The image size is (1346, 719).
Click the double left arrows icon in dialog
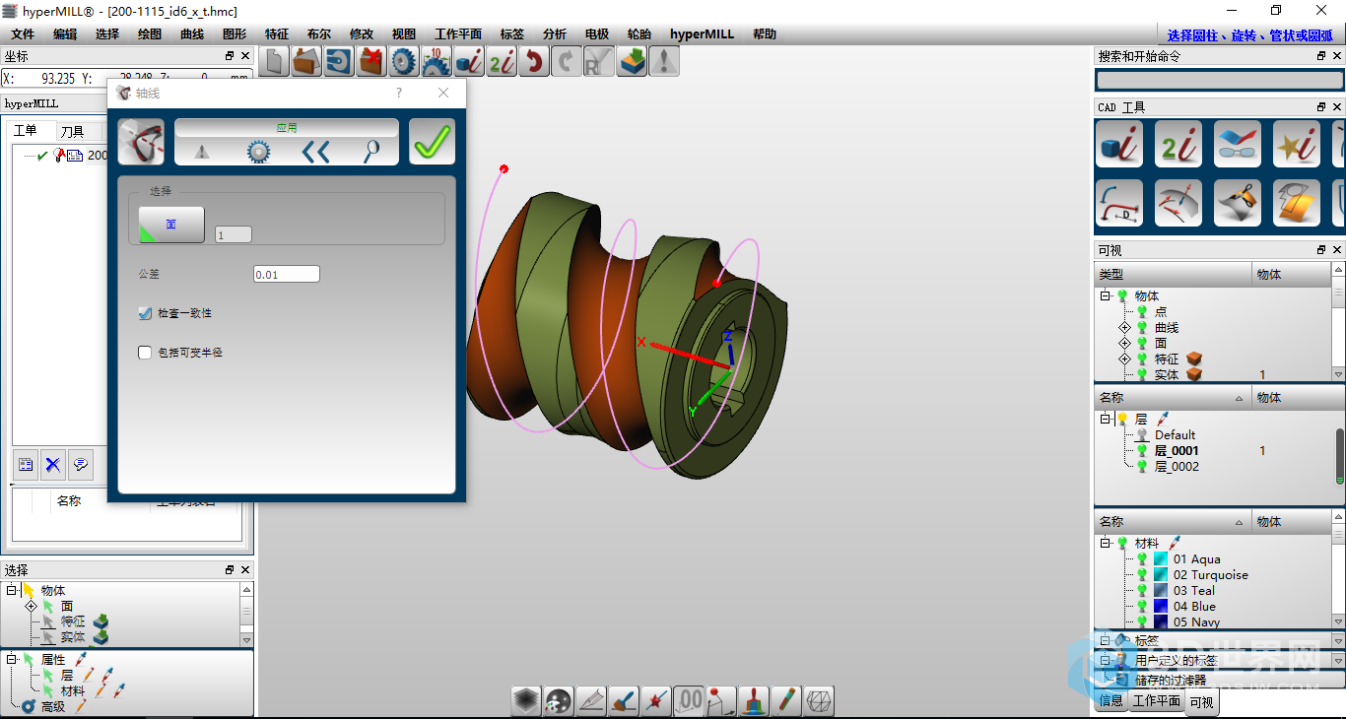pyautogui.click(x=315, y=151)
